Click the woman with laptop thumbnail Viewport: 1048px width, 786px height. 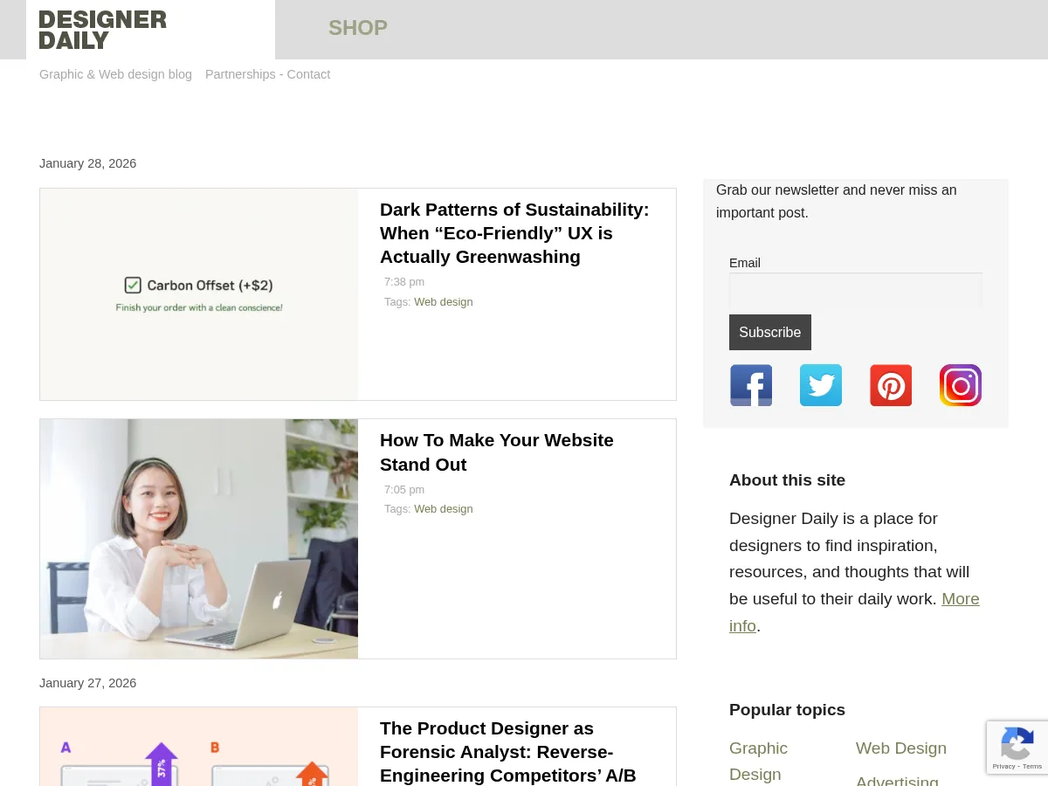(x=199, y=539)
